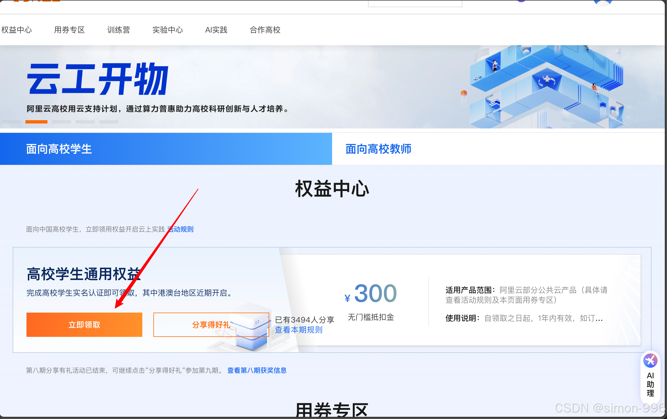Click the ¥300 voucher amount
Viewport: 667px width, 419px height.
[371, 293]
